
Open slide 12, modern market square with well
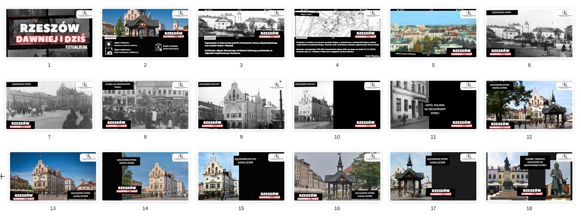[x=529, y=105]
